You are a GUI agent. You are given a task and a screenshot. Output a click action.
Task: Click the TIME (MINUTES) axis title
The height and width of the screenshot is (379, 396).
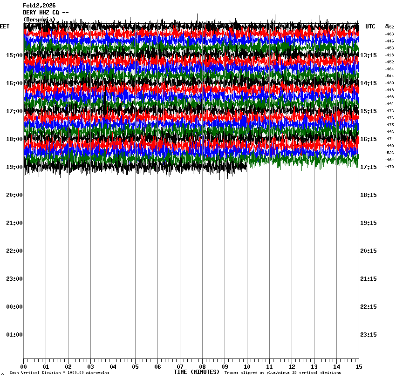[x=197, y=372]
